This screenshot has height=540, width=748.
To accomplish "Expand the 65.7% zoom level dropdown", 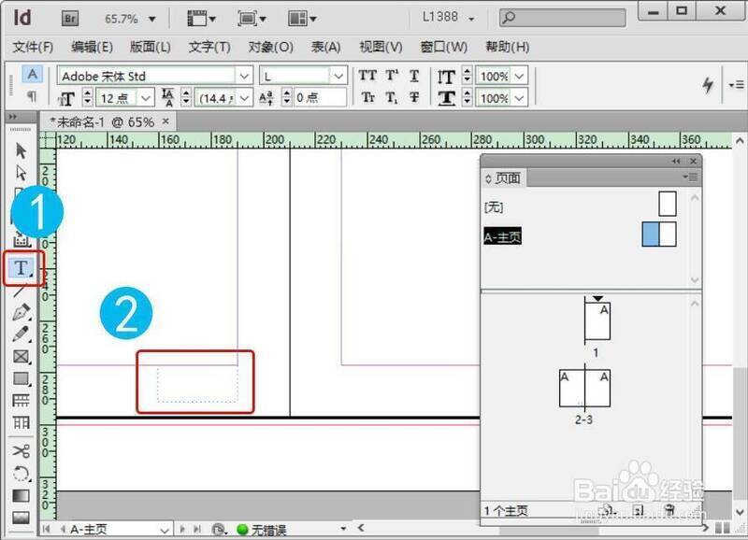I will (x=152, y=18).
